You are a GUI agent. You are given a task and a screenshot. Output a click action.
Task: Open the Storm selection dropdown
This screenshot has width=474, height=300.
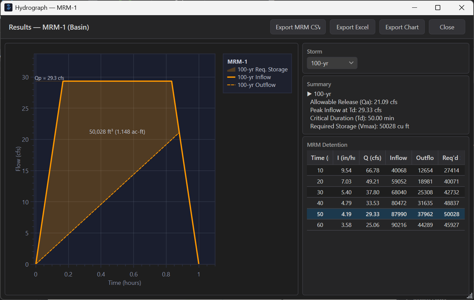(332, 63)
